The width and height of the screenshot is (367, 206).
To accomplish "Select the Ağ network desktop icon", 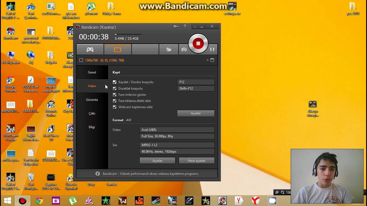I will [31, 58].
